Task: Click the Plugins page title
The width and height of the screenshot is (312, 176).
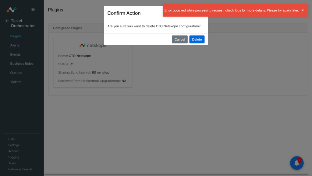Action: (x=55, y=10)
